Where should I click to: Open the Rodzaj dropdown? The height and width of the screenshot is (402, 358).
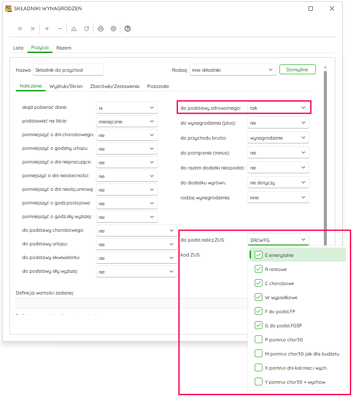233,70
